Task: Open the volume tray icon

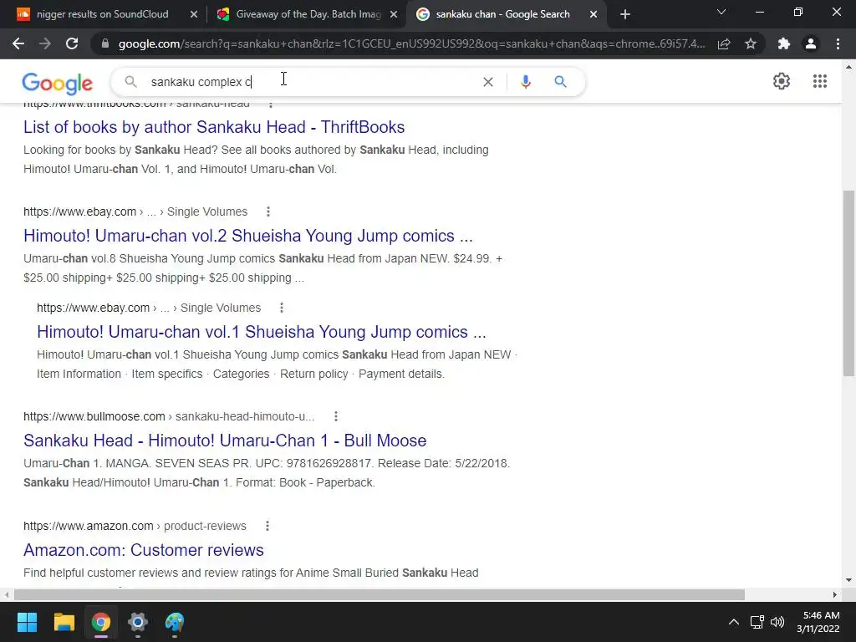Action: [777, 622]
